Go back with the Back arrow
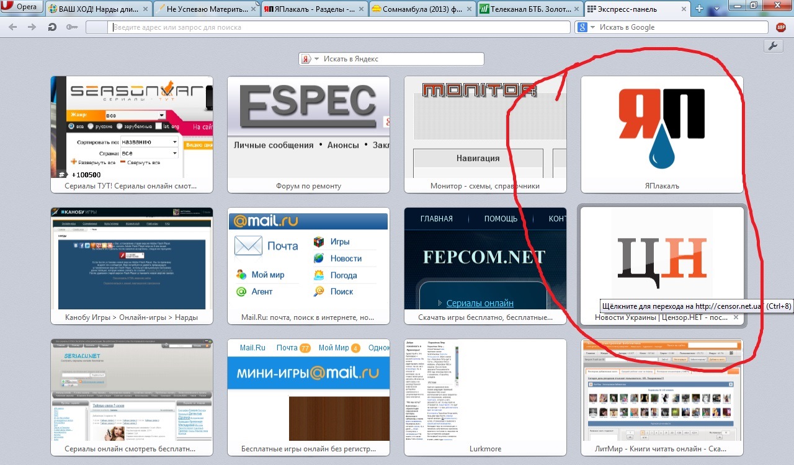This screenshot has height=465, width=794. pyautogui.click(x=13, y=27)
